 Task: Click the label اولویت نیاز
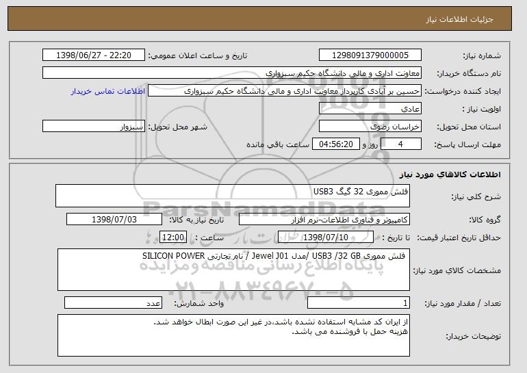tap(481, 109)
